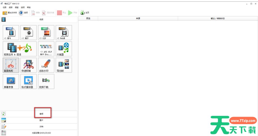
Task: Open 视频合并 & 混流 video merge tool
Action: pyautogui.click(x=20, y=49)
